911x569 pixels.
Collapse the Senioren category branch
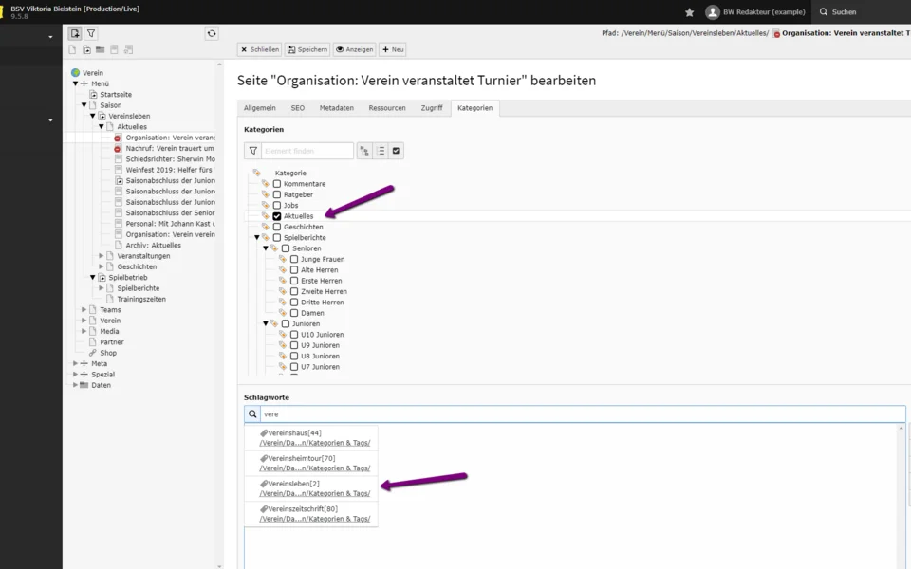tap(266, 248)
